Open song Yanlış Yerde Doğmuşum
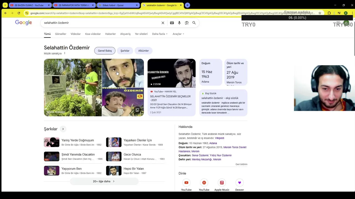 tap(74, 142)
